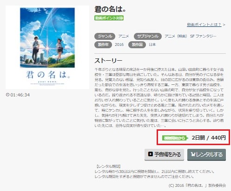Click the play icon on trailer button

coord(150,154)
